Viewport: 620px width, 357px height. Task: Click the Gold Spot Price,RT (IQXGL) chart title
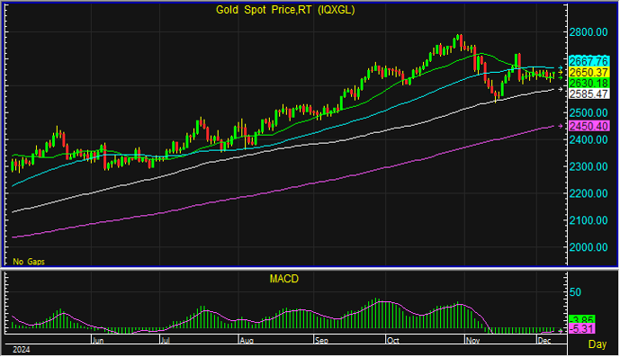pos(285,10)
